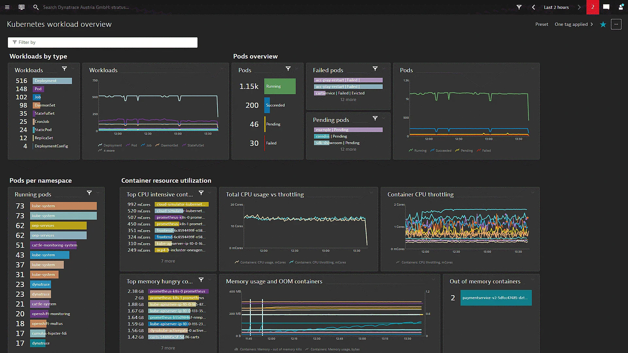Toggle the dashboard favorite star
The height and width of the screenshot is (353, 628).
click(x=603, y=24)
